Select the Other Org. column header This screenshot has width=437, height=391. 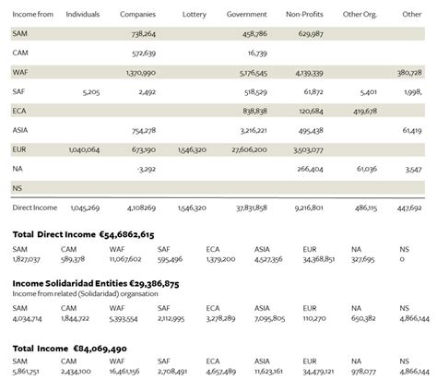(x=360, y=14)
